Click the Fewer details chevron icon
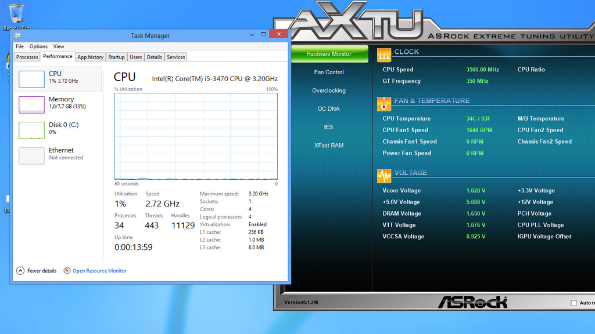Image resolution: width=595 pixels, height=334 pixels. click(20, 271)
